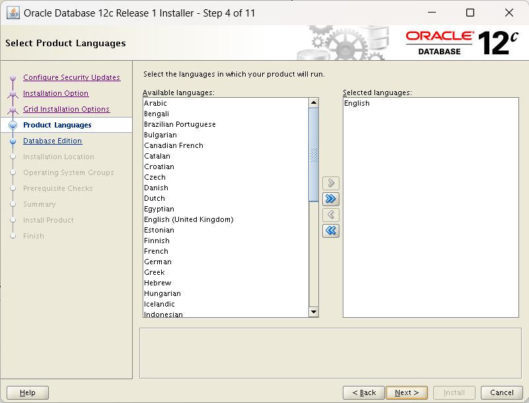Select the Product Languages step
This screenshot has width=529, height=403.
57,125
